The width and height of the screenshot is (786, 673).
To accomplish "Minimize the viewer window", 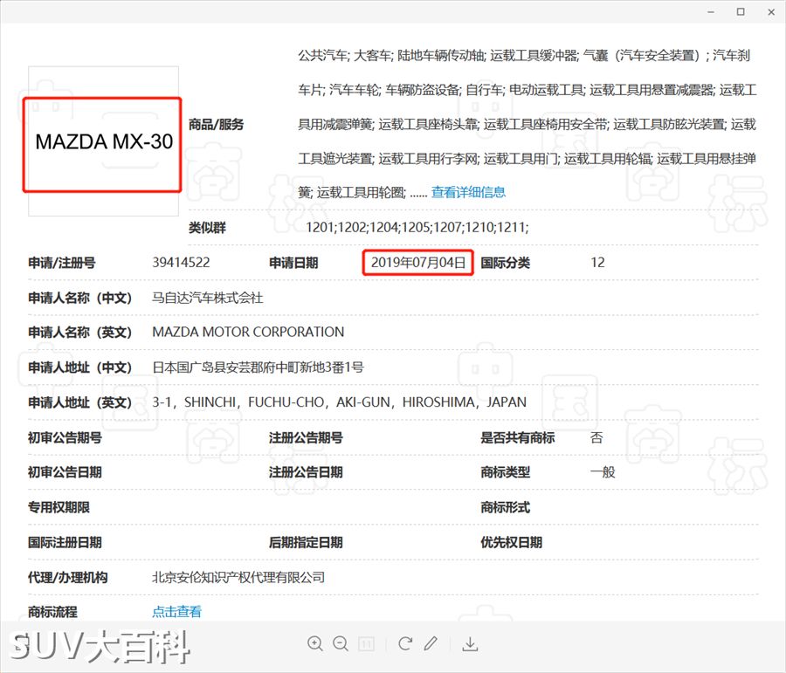I will [x=710, y=12].
